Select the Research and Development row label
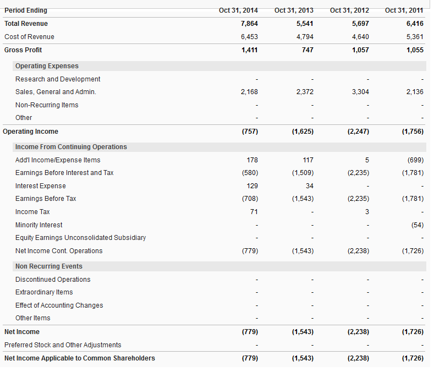 coord(58,79)
